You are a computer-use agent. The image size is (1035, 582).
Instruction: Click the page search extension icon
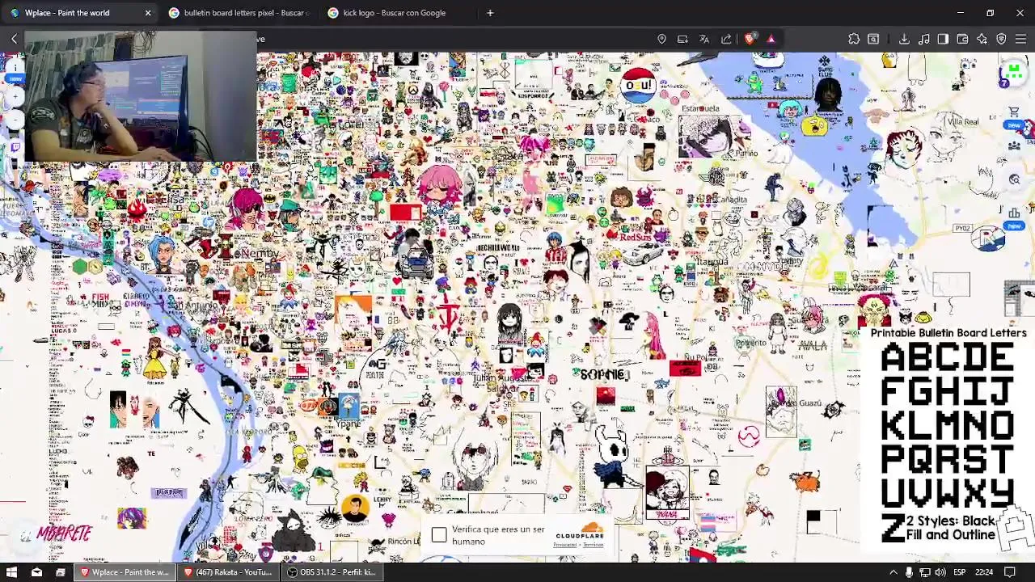[x=873, y=39]
